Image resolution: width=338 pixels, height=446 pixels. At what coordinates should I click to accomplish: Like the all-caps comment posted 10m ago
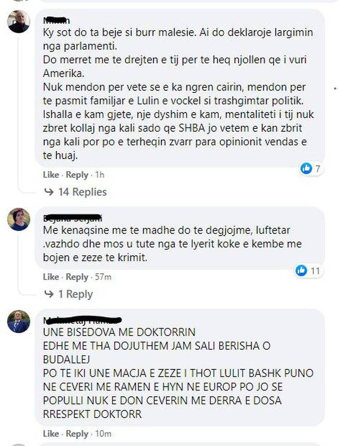51,434
